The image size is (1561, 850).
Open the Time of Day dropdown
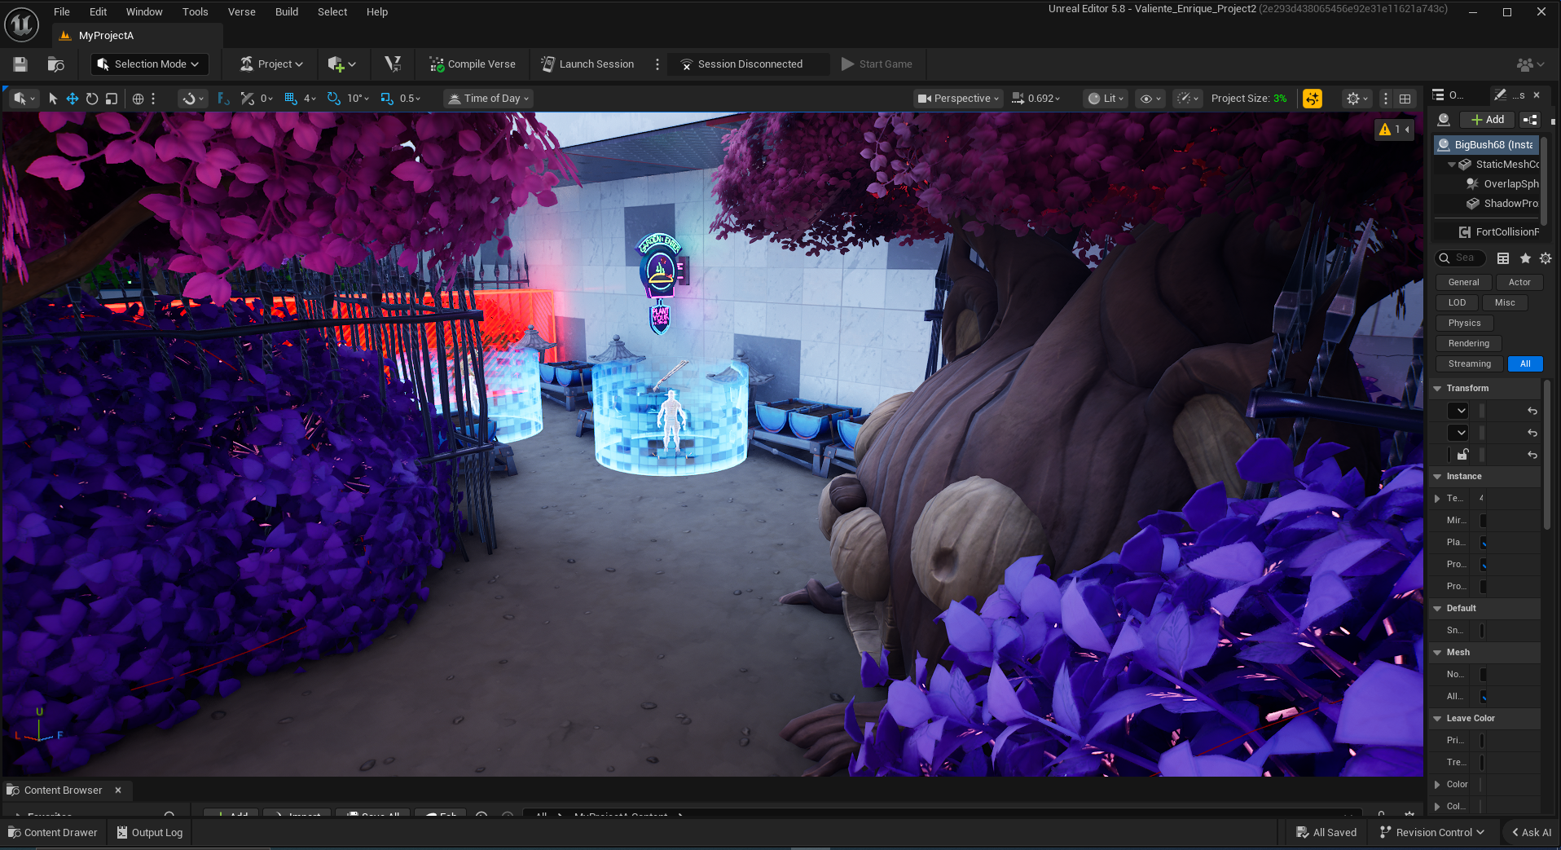[x=489, y=99]
